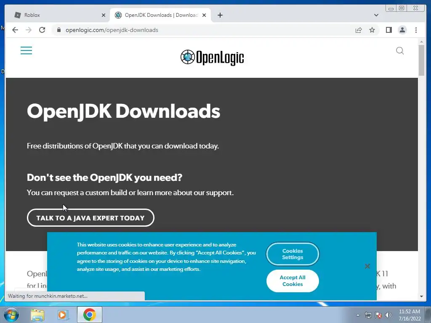Click the scrollbar down arrow
This screenshot has height=323, width=431.
421,297
